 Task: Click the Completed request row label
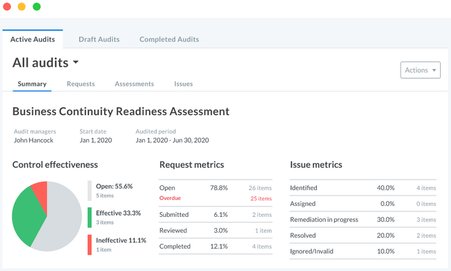point(175,246)
